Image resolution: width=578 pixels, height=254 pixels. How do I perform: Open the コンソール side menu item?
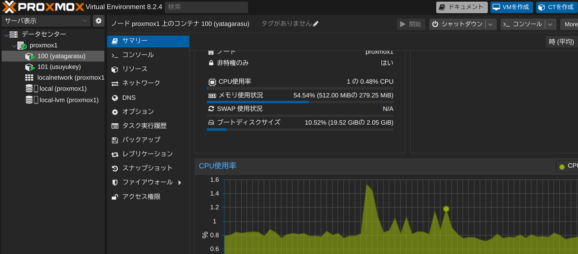pos(148,55)
